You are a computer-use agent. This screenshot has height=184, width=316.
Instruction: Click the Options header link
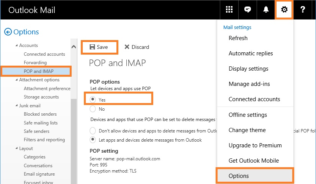point(26,32)
